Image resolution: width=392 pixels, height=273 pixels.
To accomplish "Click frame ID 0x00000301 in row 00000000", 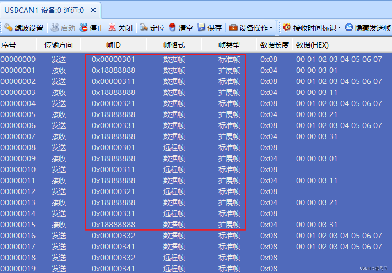I will tap(113, 59).
